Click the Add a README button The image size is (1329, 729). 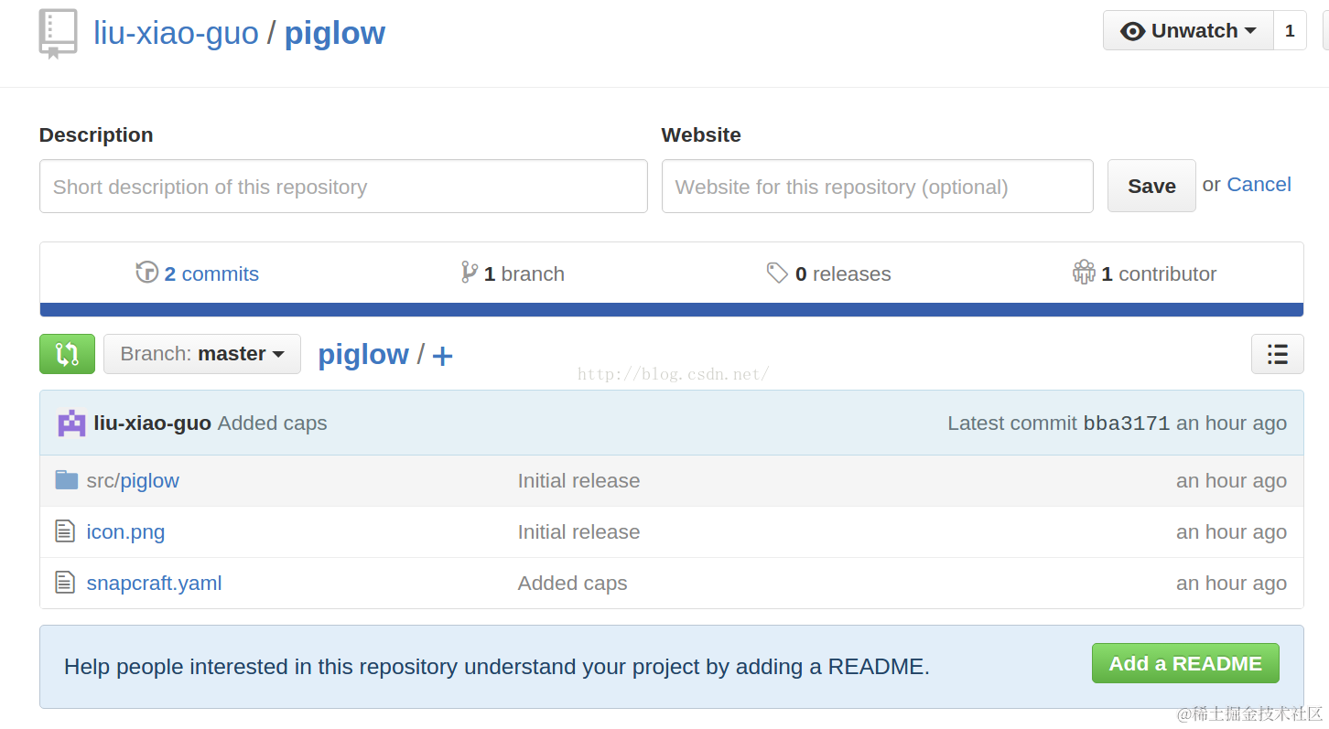coord(1185,663)
